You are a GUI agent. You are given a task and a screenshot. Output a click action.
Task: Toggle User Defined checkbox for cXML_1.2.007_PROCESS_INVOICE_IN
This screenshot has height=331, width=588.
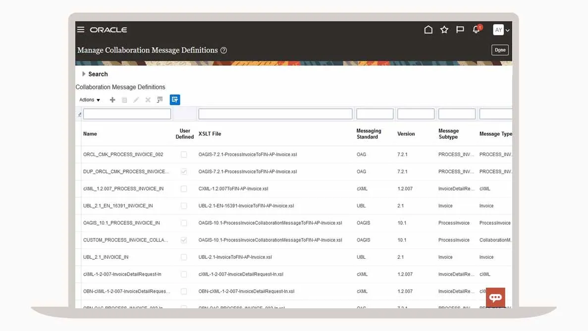184,189
